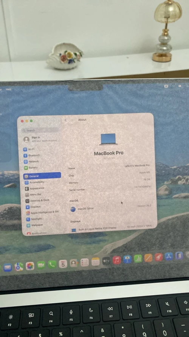Open Menu Bar settings

[x=33, y=195]
